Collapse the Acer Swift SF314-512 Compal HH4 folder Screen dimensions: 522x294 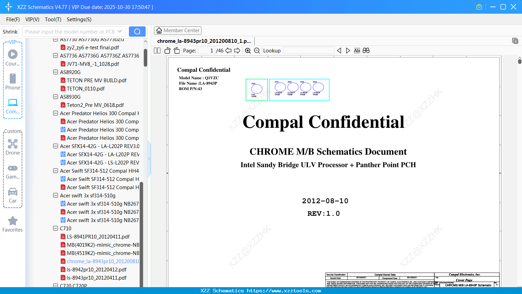(x=56, y=171)
